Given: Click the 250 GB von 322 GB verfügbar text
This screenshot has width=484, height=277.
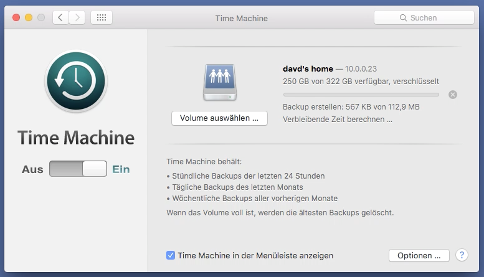Looking at the screenshot, I should tap(361, 82).
